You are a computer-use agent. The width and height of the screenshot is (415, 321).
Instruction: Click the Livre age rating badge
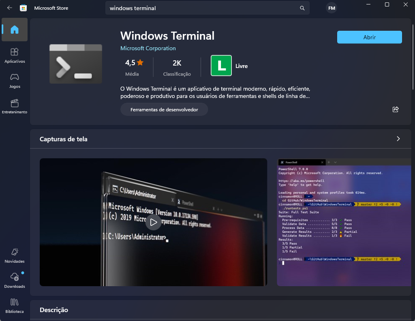click(x=221, y=66)
